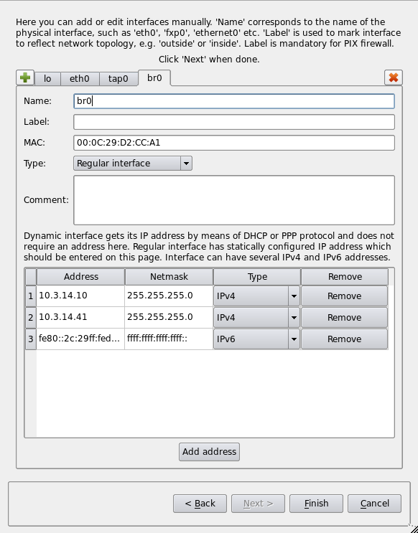418x533 pixels.
Task: Select netmask cell in row 2
Action: [169, 317]
